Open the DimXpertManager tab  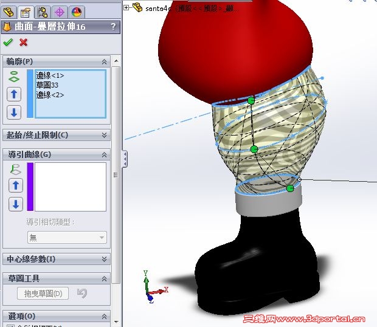60,12
